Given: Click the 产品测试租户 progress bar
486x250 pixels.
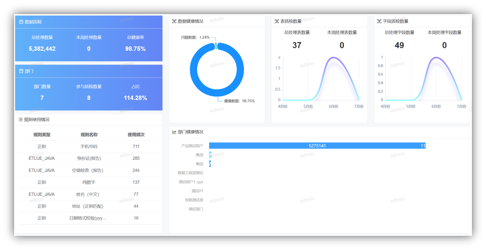Looking at the screenshot, I should tap(317, 146).
